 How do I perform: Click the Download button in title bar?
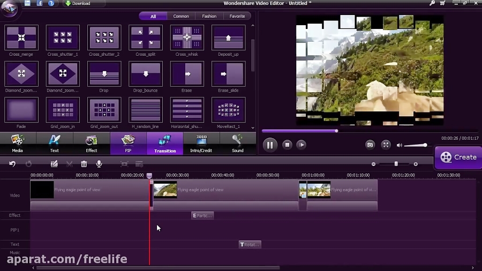(78, 3)
